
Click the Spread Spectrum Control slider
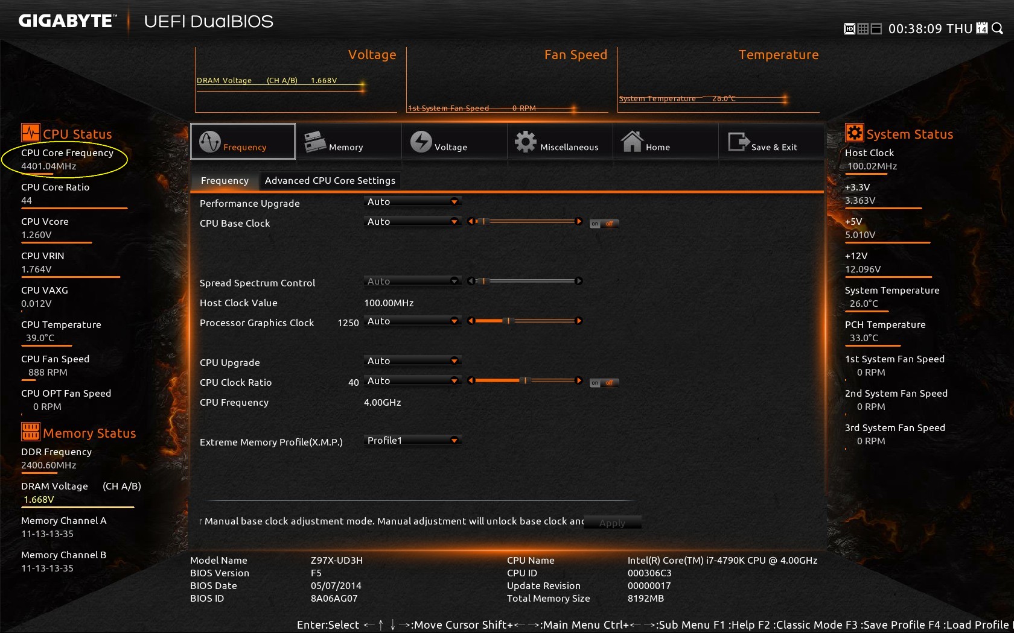tap(525, 281)
